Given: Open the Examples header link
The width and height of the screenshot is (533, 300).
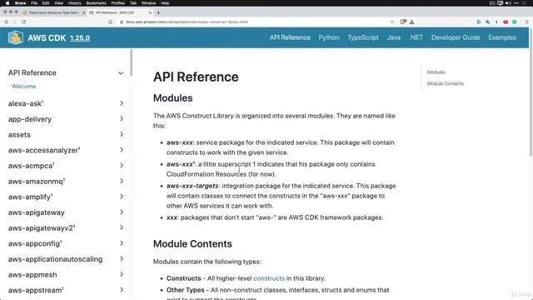Looking at the screenshot, I should (502, 37).
